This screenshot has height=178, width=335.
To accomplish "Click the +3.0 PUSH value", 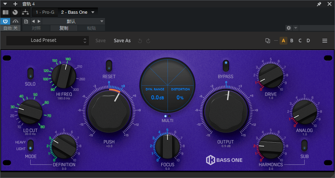I will pyautogui.click(x=109, y=146).
